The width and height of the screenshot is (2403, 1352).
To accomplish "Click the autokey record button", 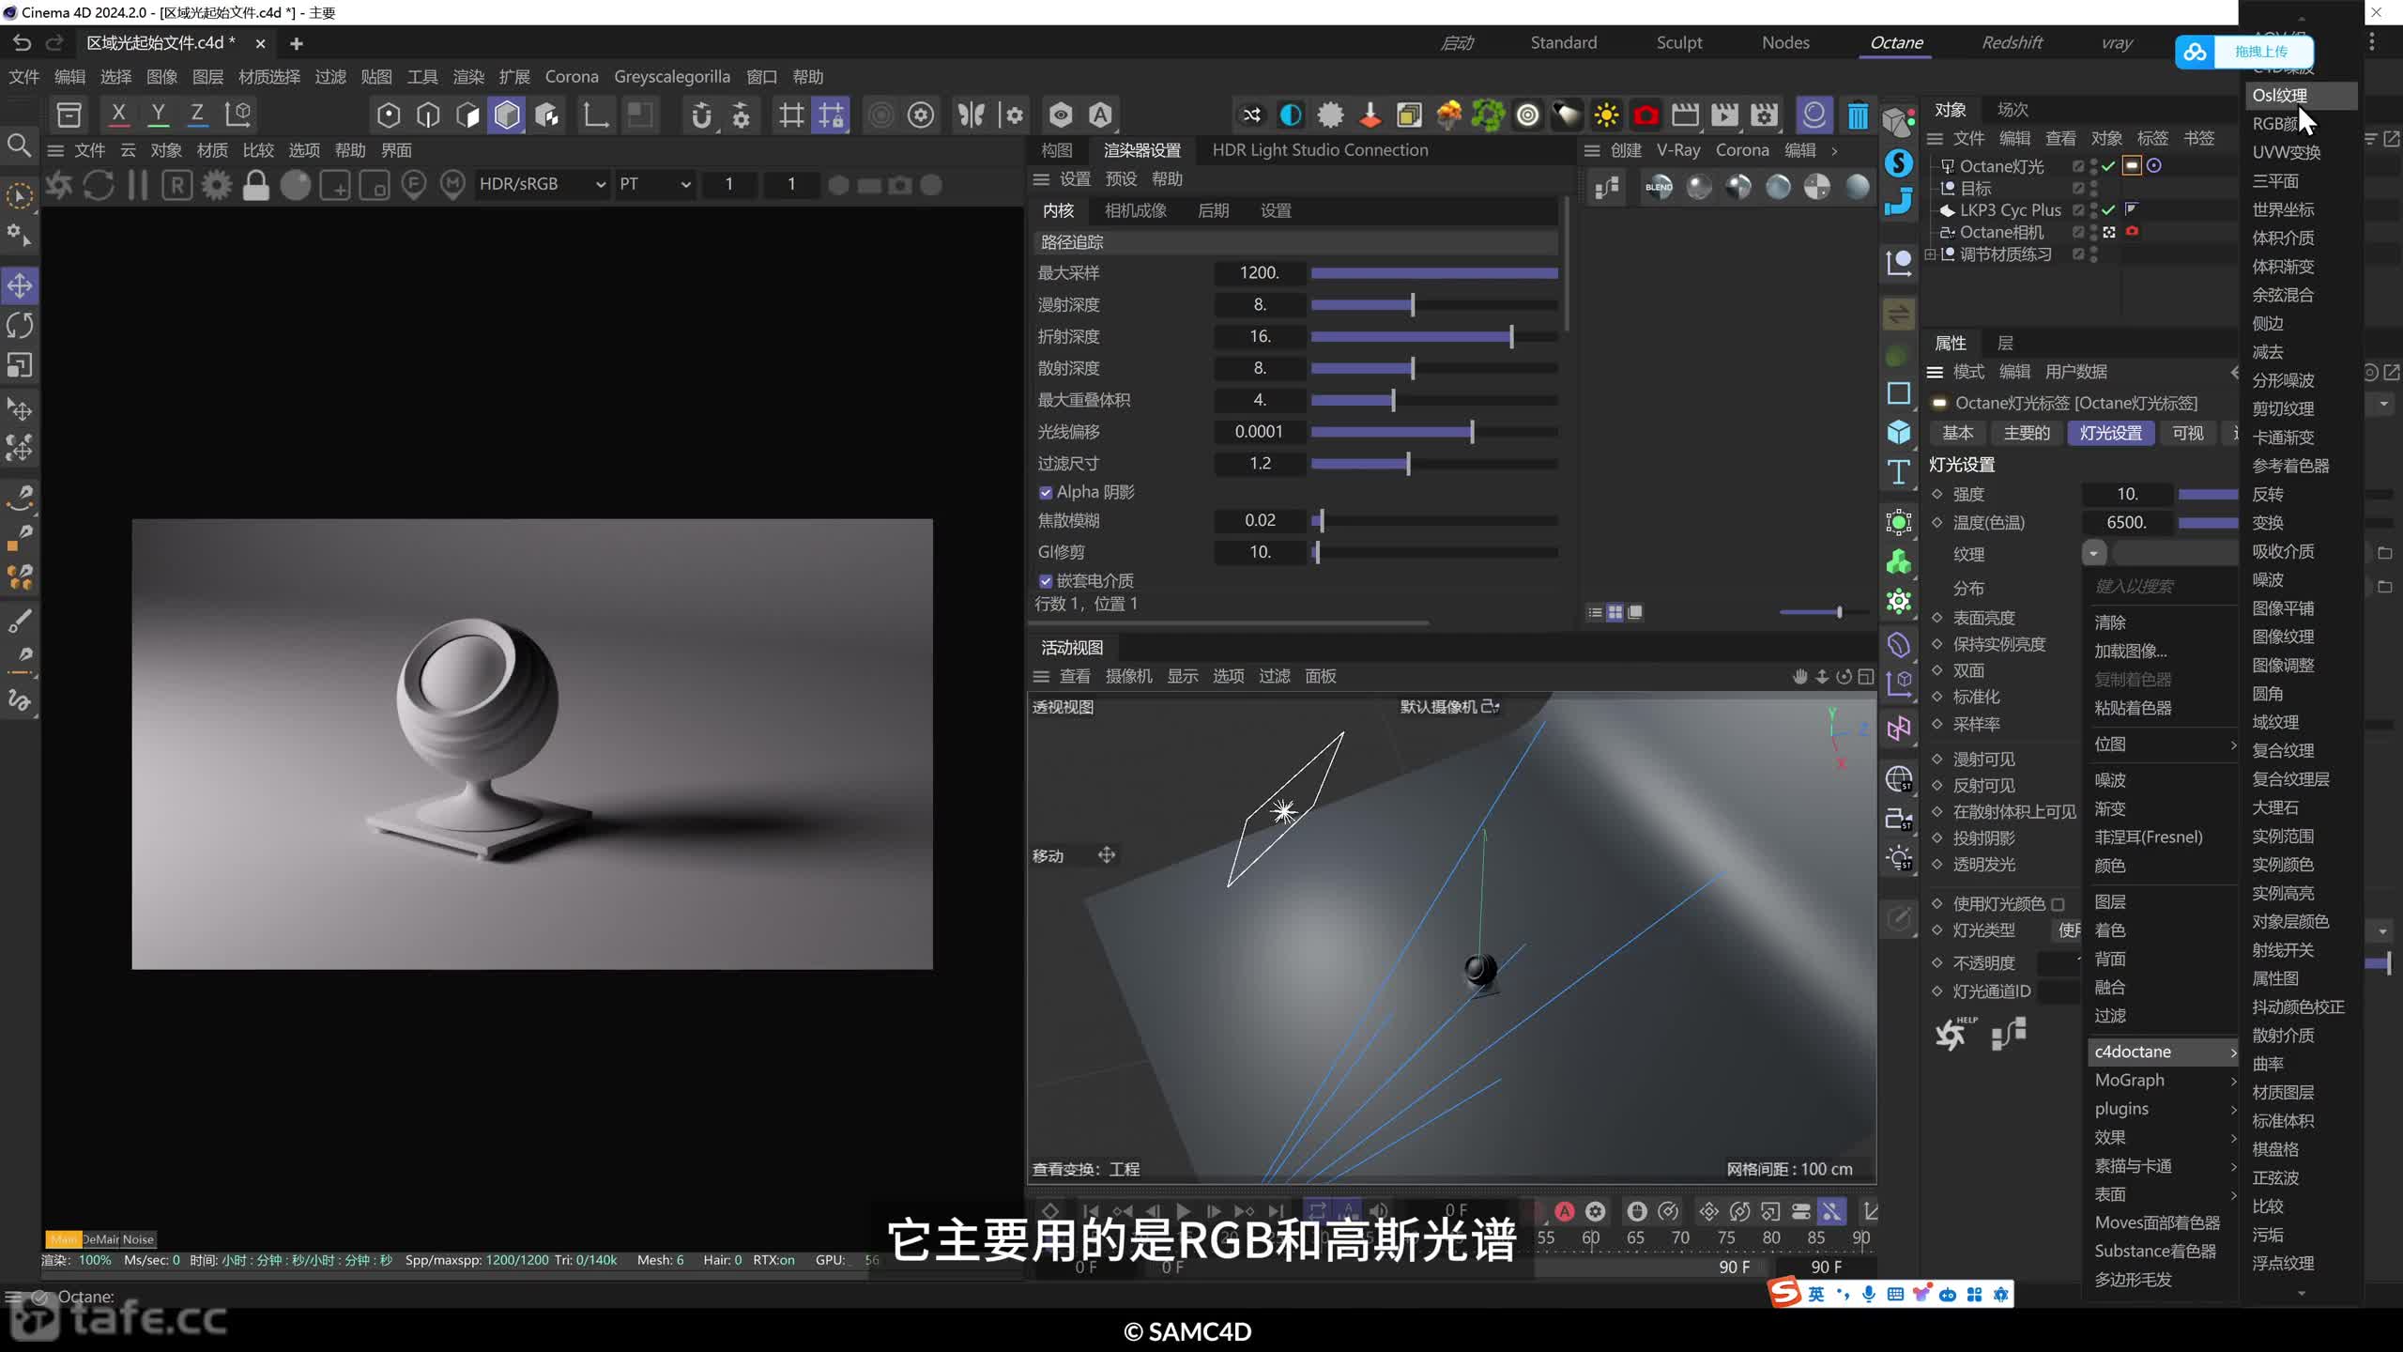I will pyautogui.click(x=1565, y=1211).
